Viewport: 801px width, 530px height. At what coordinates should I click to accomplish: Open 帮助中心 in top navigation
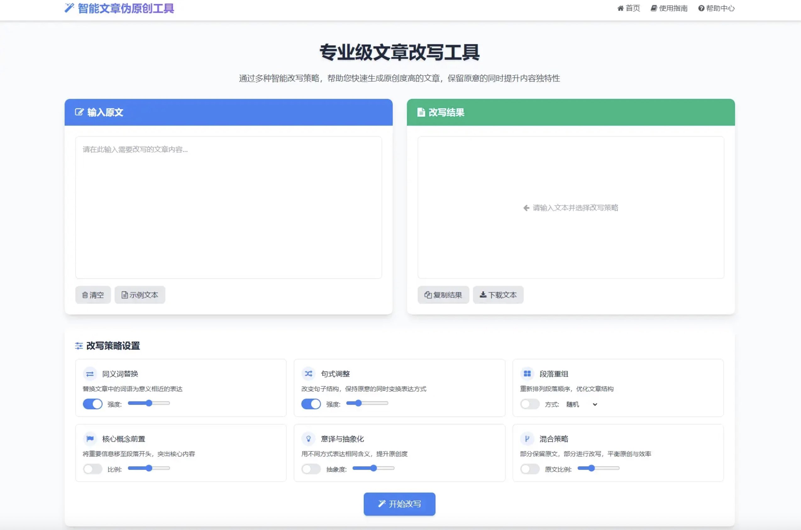[716, 8]
